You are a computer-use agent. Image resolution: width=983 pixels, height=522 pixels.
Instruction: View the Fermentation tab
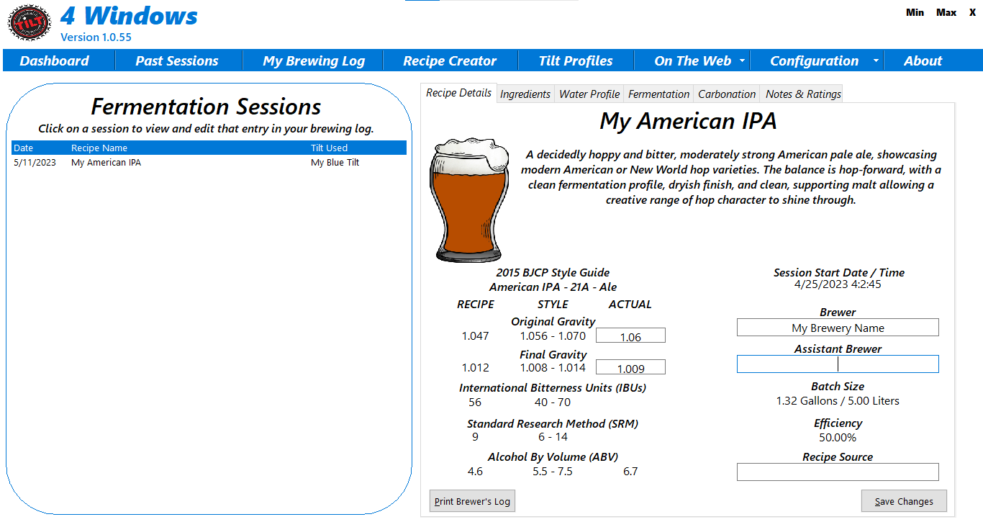coord(658,94)
